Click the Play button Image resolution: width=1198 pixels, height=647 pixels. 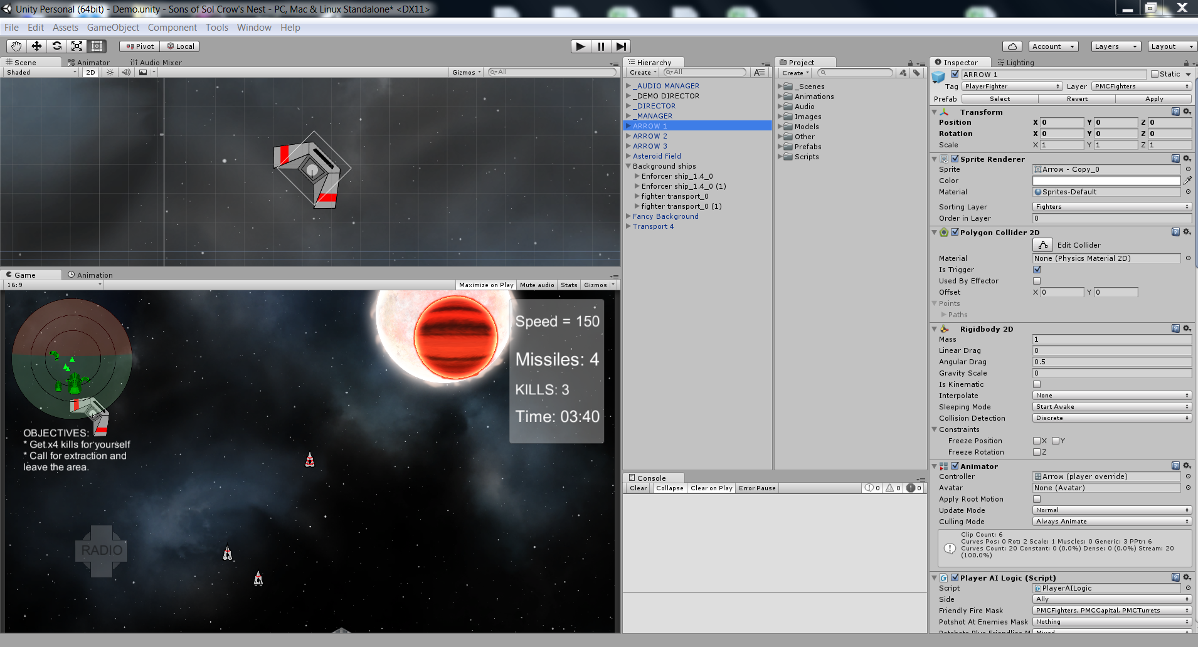coord(581,46)
